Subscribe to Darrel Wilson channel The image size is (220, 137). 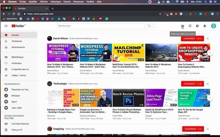(192, 38)
